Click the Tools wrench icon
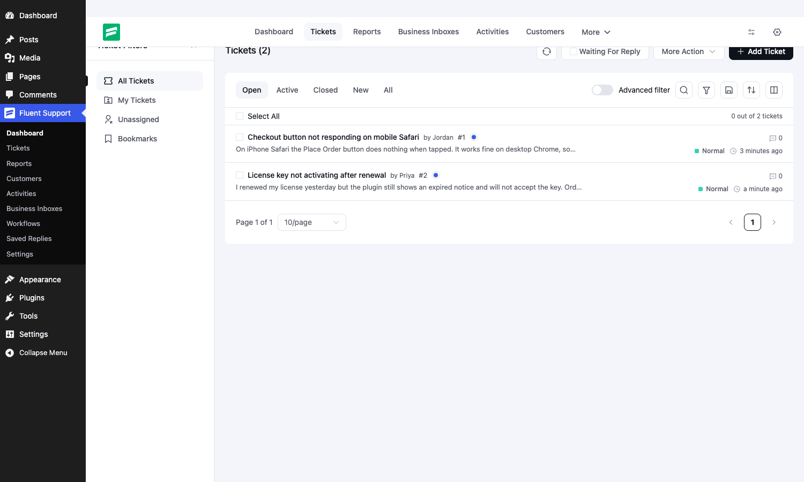The image size is (804, 482). pos(10,316)
